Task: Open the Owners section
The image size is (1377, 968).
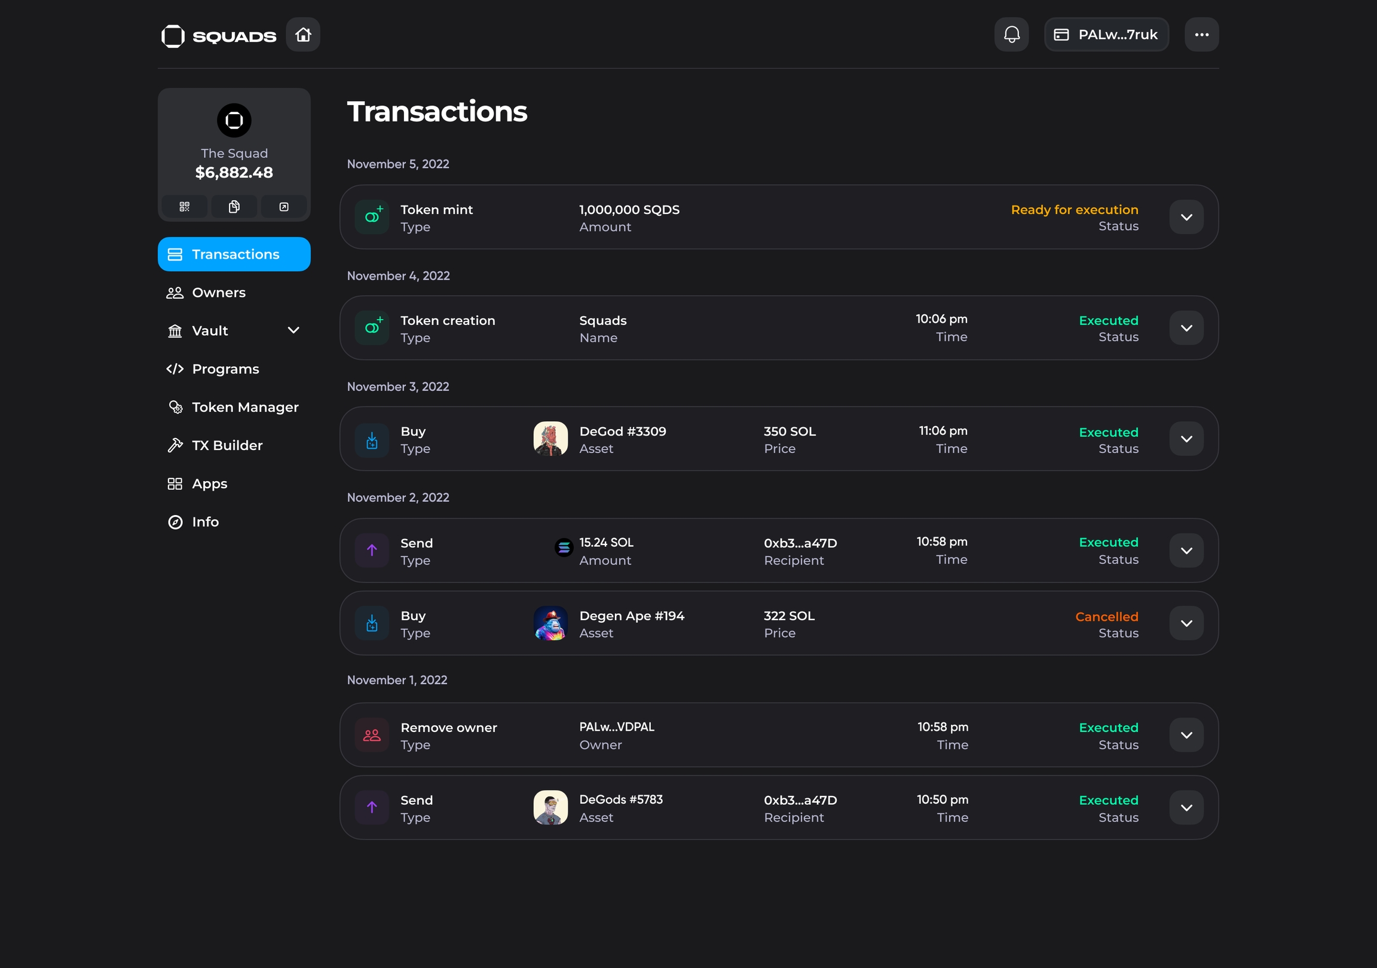Action: (x=218, y=293)
